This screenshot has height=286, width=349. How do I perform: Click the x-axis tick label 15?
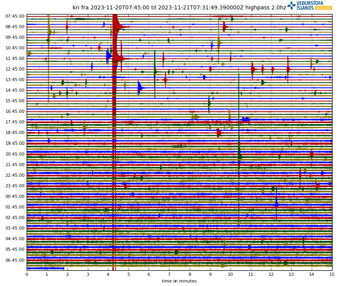point(332,274)
